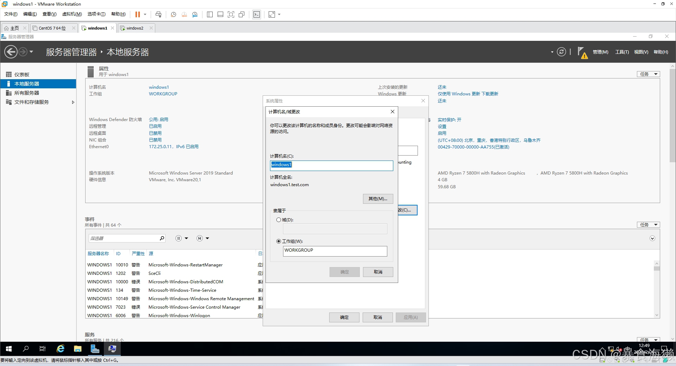Click the 计算机名(C) text field
The height and width of the screenshot is (366, 676).
[x=331, y=166]
